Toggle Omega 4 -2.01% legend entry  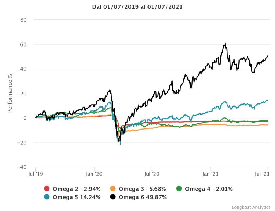[209, 189]
